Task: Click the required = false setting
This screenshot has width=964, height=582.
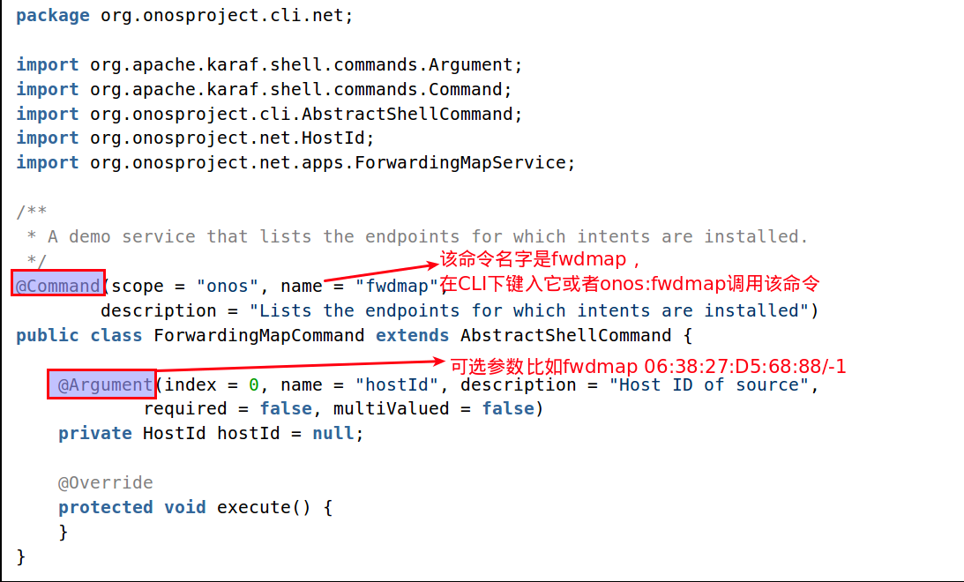Action: pyautogui.click(x=228, y=408)
